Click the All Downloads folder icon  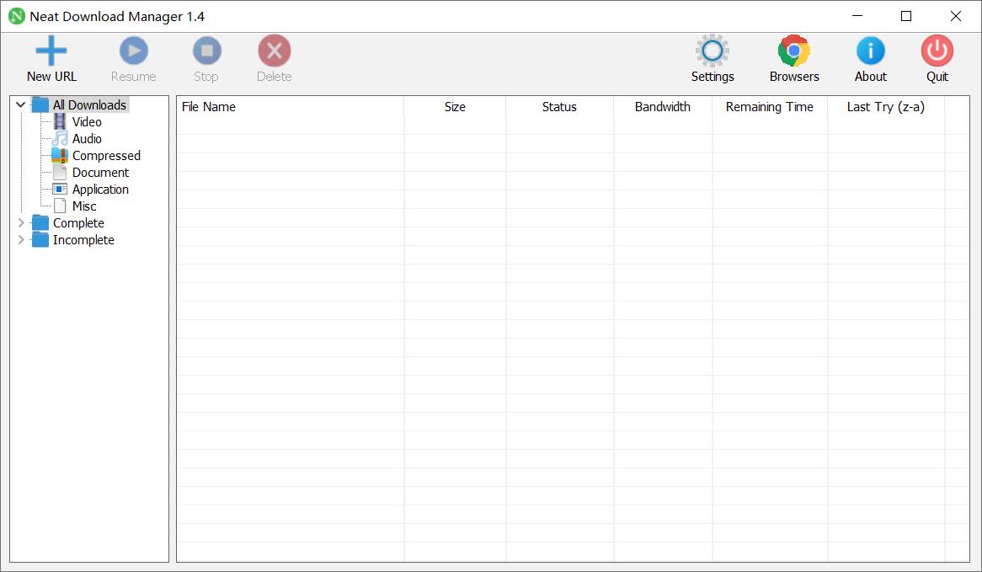click(x=40, y=104)
